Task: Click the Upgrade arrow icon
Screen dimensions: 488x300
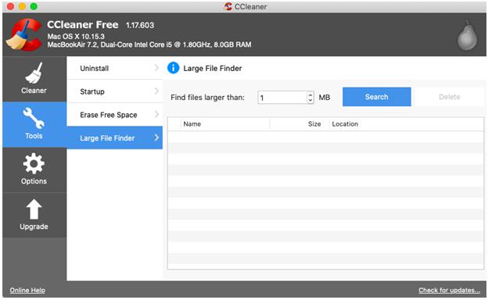Action: (x=34, y=209)
